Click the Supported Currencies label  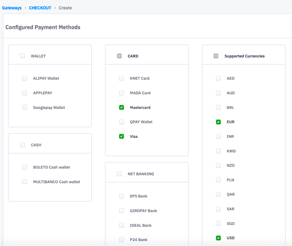[245, 56]
